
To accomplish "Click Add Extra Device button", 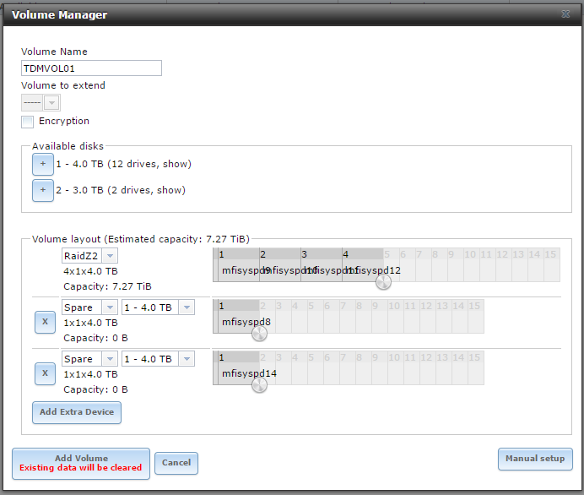I will pyautogui.click(x=77, y=412).
